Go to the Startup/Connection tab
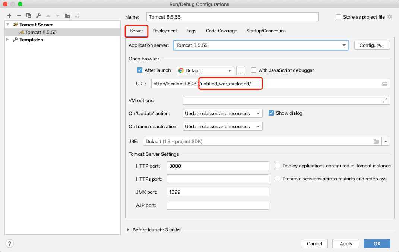Screen dimensions: 399x252 (266, 31)
